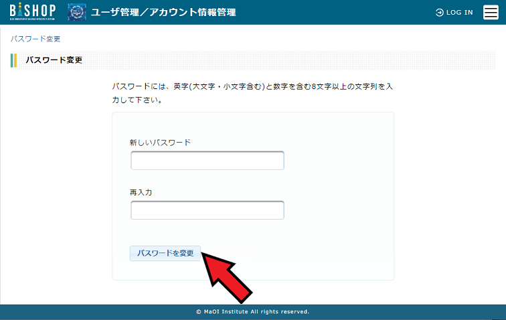Focus the 新しいパスワード input field

207,161
